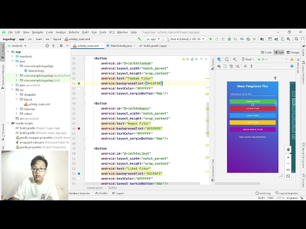The width and height of the screenshot is (306, 229).
Task: Click Zoom to Fit Screen icon
Action: tap(288, 176)
